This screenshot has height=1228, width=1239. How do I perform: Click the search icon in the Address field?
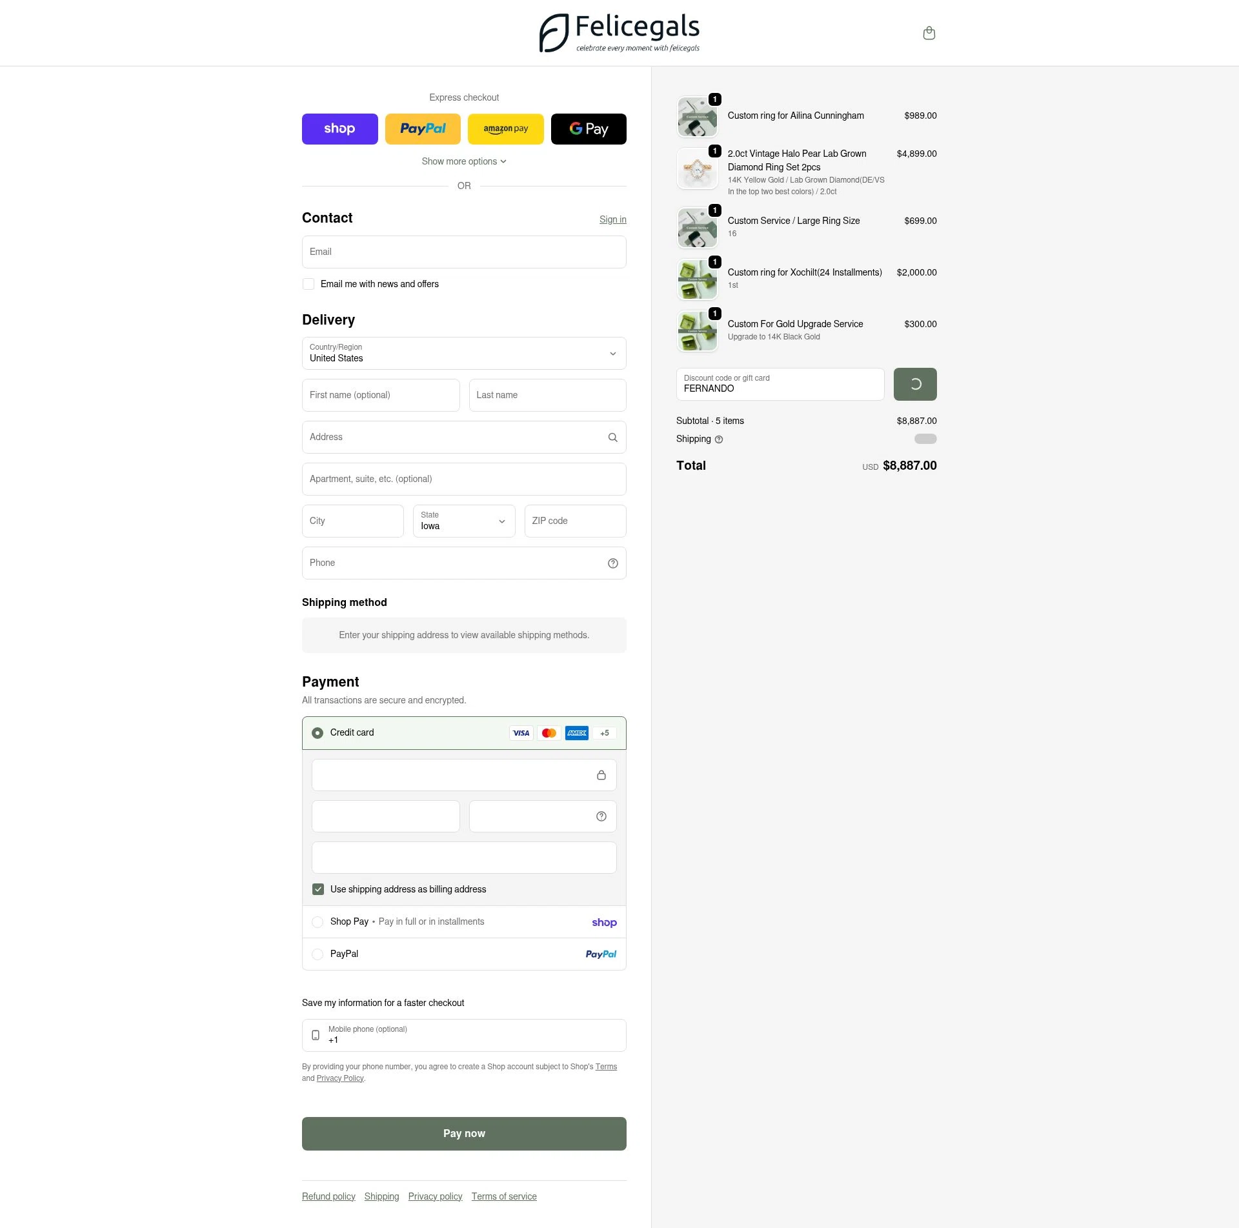click(x=612, y=437)
